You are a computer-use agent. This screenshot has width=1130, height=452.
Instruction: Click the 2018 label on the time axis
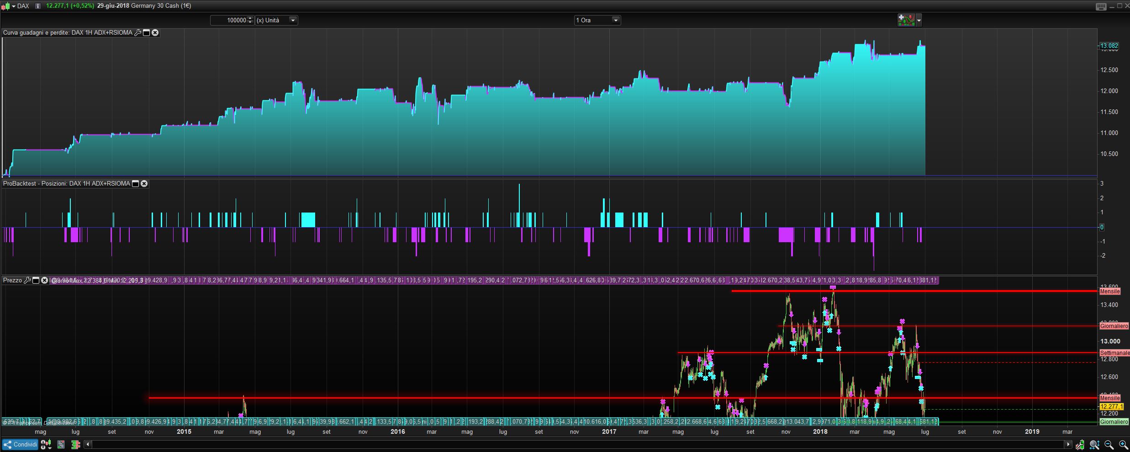820,431
